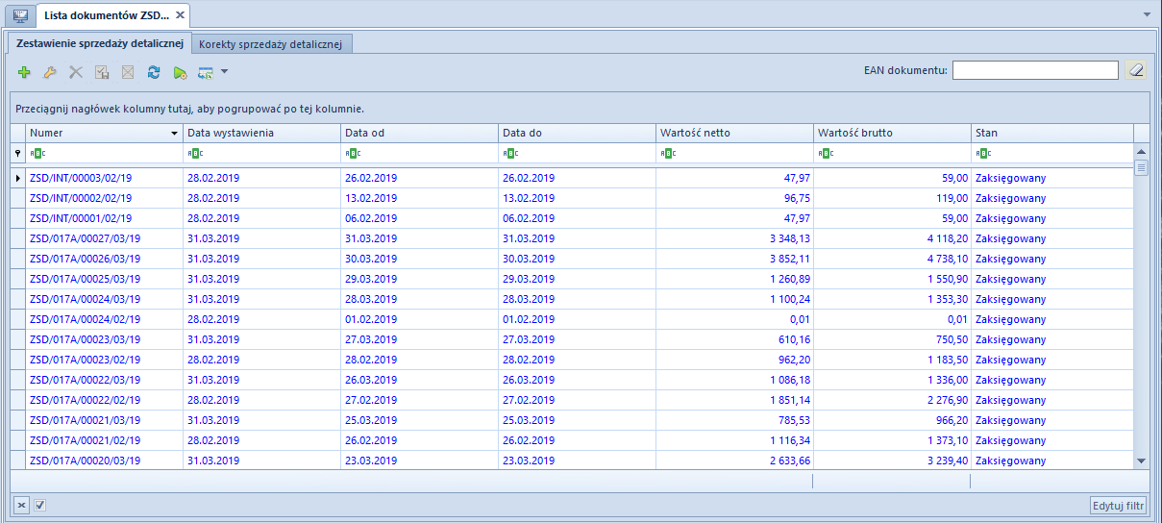Sort by Data od column header

click(x=419, y=133)
